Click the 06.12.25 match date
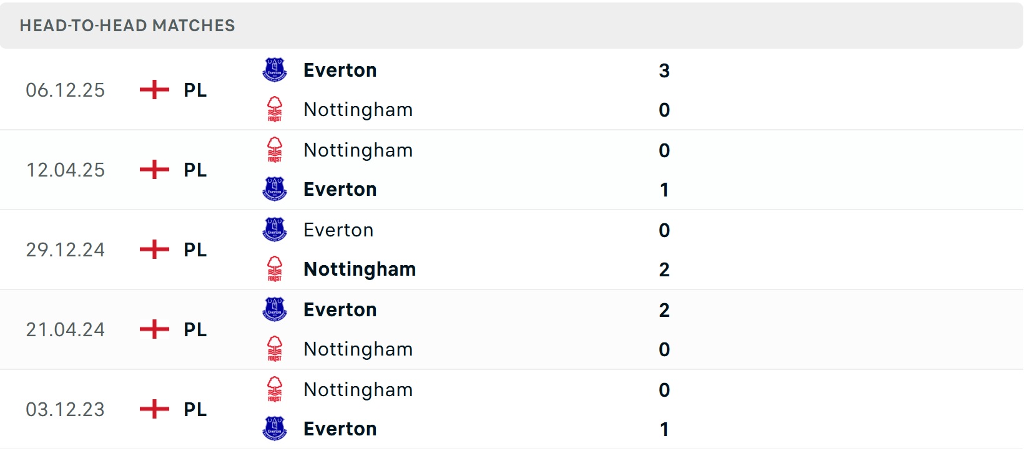Screen dimensions: 1027x451 (x=65, y=90)
